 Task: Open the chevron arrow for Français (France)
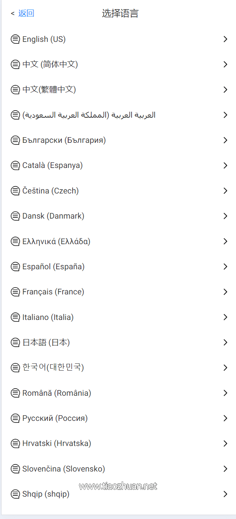[x=225, y=292]
